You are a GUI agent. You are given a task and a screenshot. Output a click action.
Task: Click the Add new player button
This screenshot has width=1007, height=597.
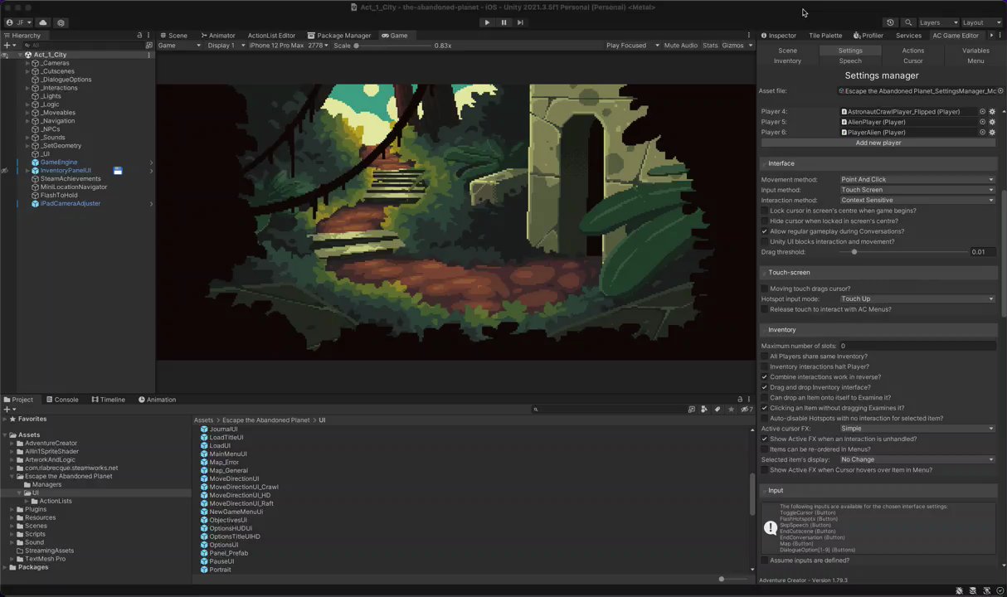[x=878, y=143]
